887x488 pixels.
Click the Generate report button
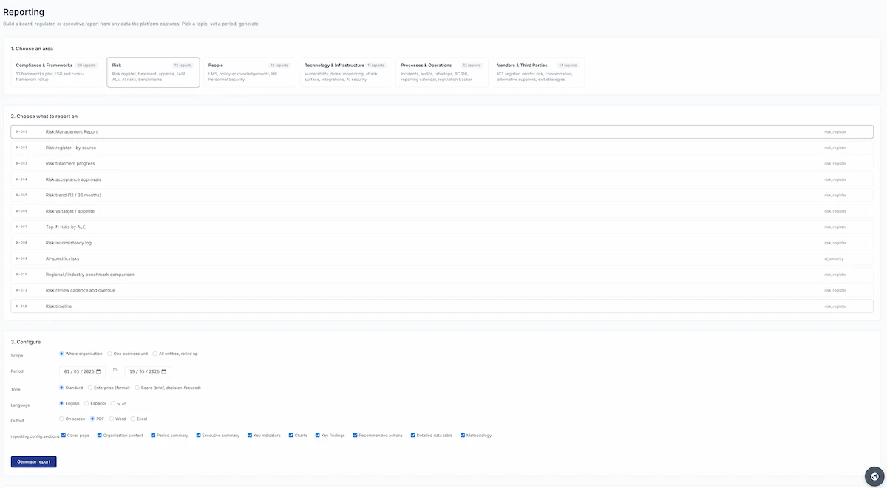[34, 461]
